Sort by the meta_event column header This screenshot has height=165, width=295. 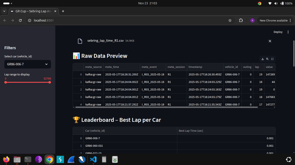pos(153,67)
